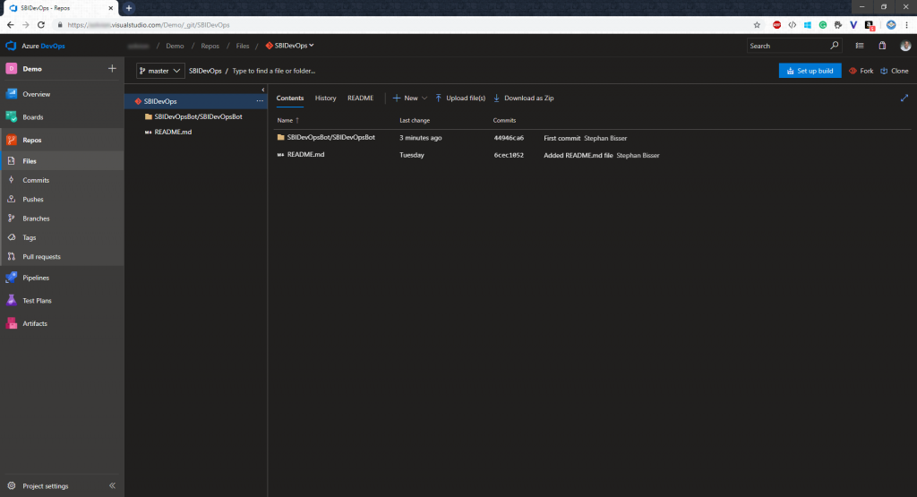Click the Demo breadcrumb
Image resolution: width=917 pixels, height=497 pixels.
pyautogui.click(x=175, y=46)
